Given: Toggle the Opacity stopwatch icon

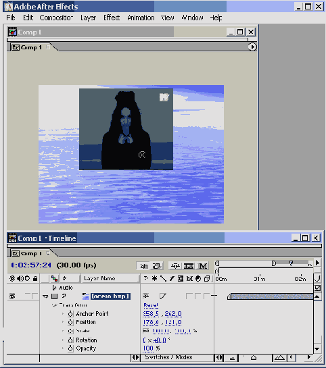Looking at the screenshot, I should click(x=70, y=348).
